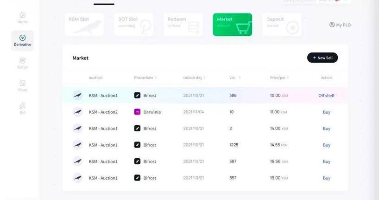Click the Bifrost logo in the first row
Screen dimensions: 379x200
pos(137,96)
